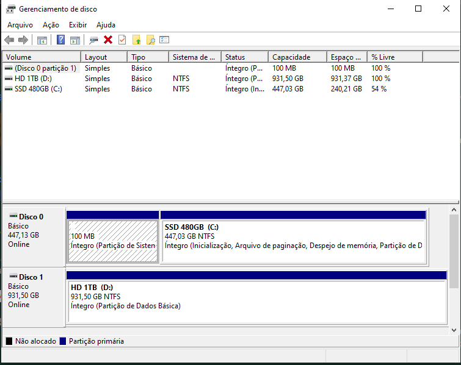Click the Disco 0 disk icon

pyautogui.click(x=13, y=216)
